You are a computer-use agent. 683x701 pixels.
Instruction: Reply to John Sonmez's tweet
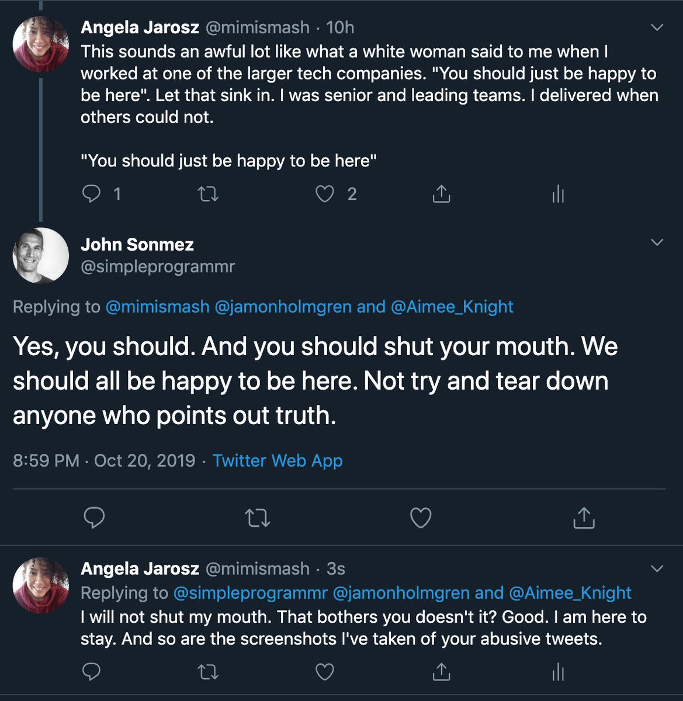(94, 518)
